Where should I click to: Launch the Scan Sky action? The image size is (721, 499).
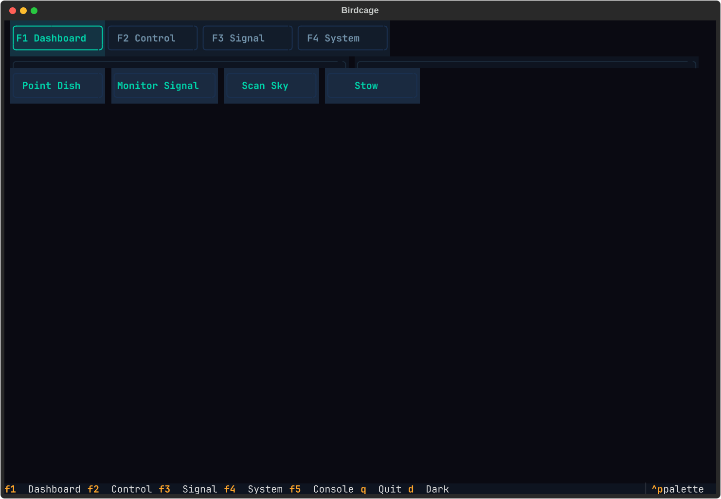point(271,86)
